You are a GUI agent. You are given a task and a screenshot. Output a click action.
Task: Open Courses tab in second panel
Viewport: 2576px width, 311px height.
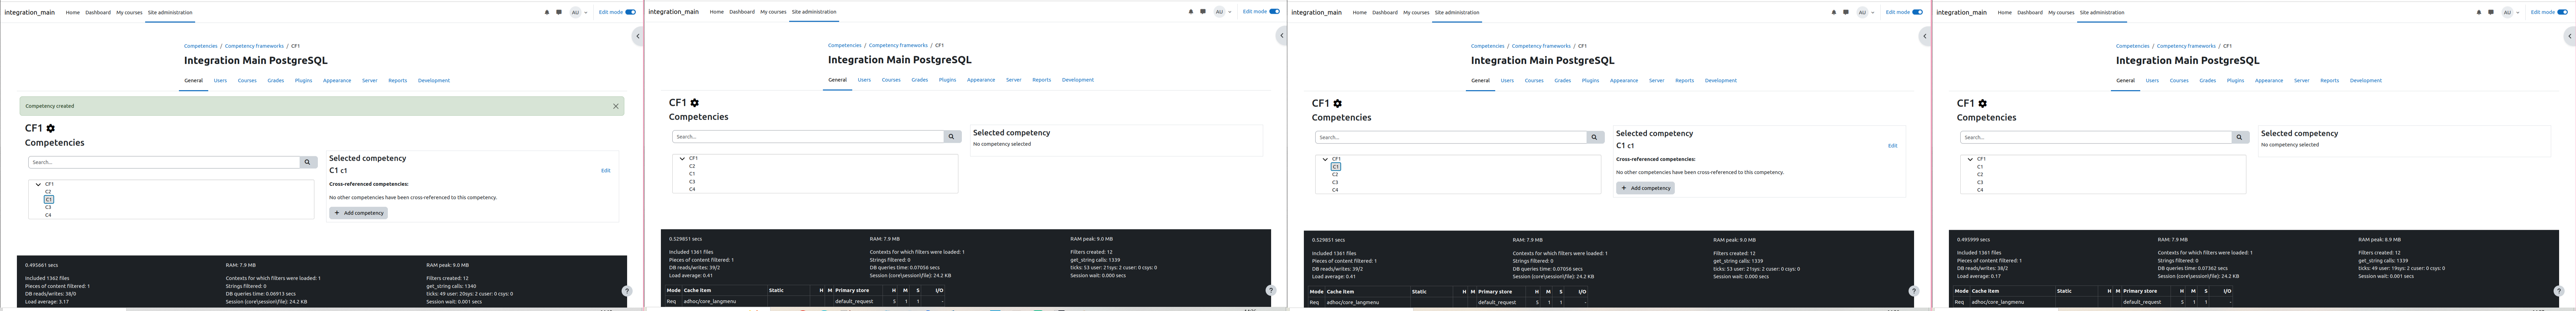pyautogui.click(x=891, y=80)
